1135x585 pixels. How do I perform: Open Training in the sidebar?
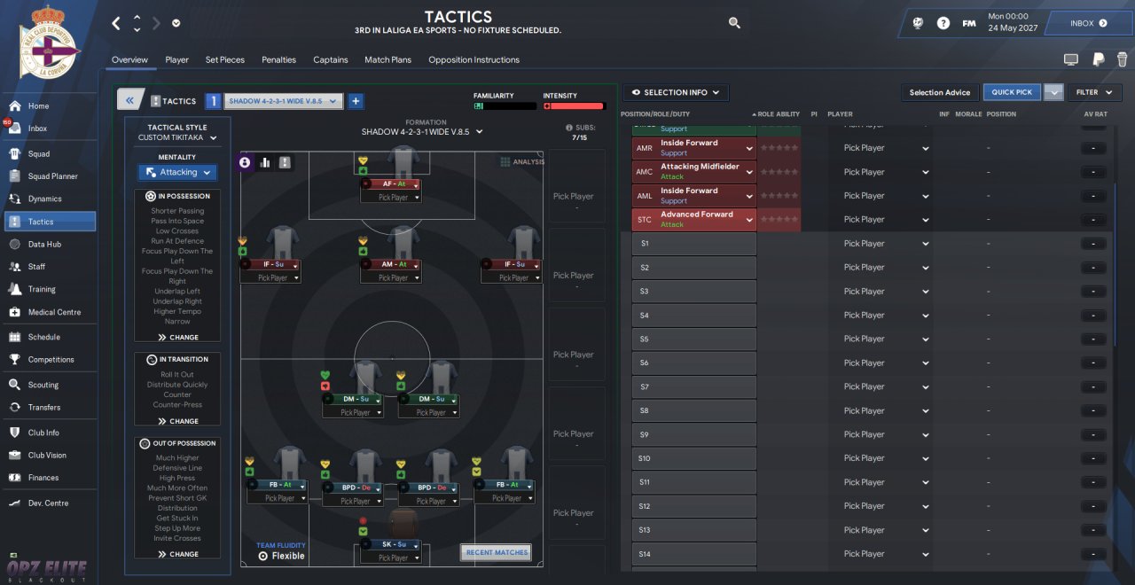(49, 289)
